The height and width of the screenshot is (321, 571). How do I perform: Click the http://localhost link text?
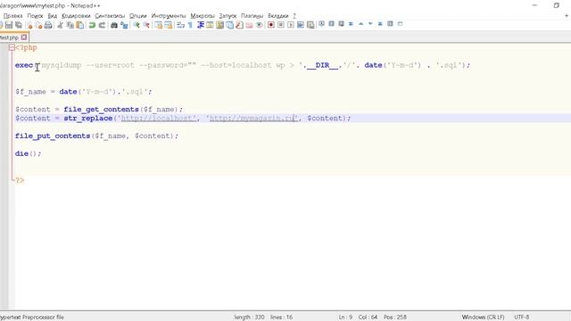tap(159, 118)
